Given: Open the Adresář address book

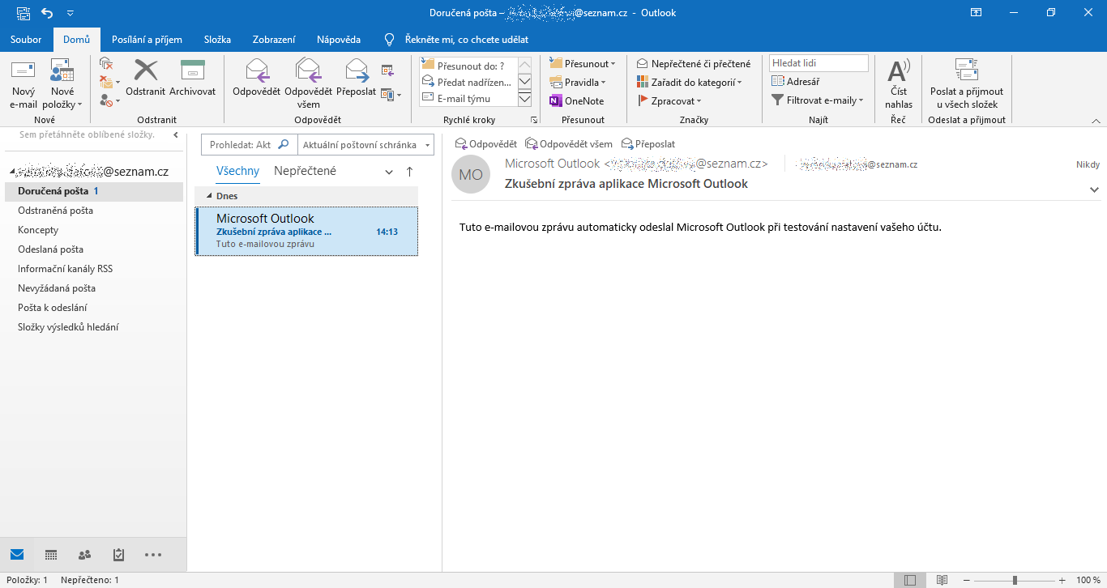Looking at the screenshot, I should (x=795, y=81).
